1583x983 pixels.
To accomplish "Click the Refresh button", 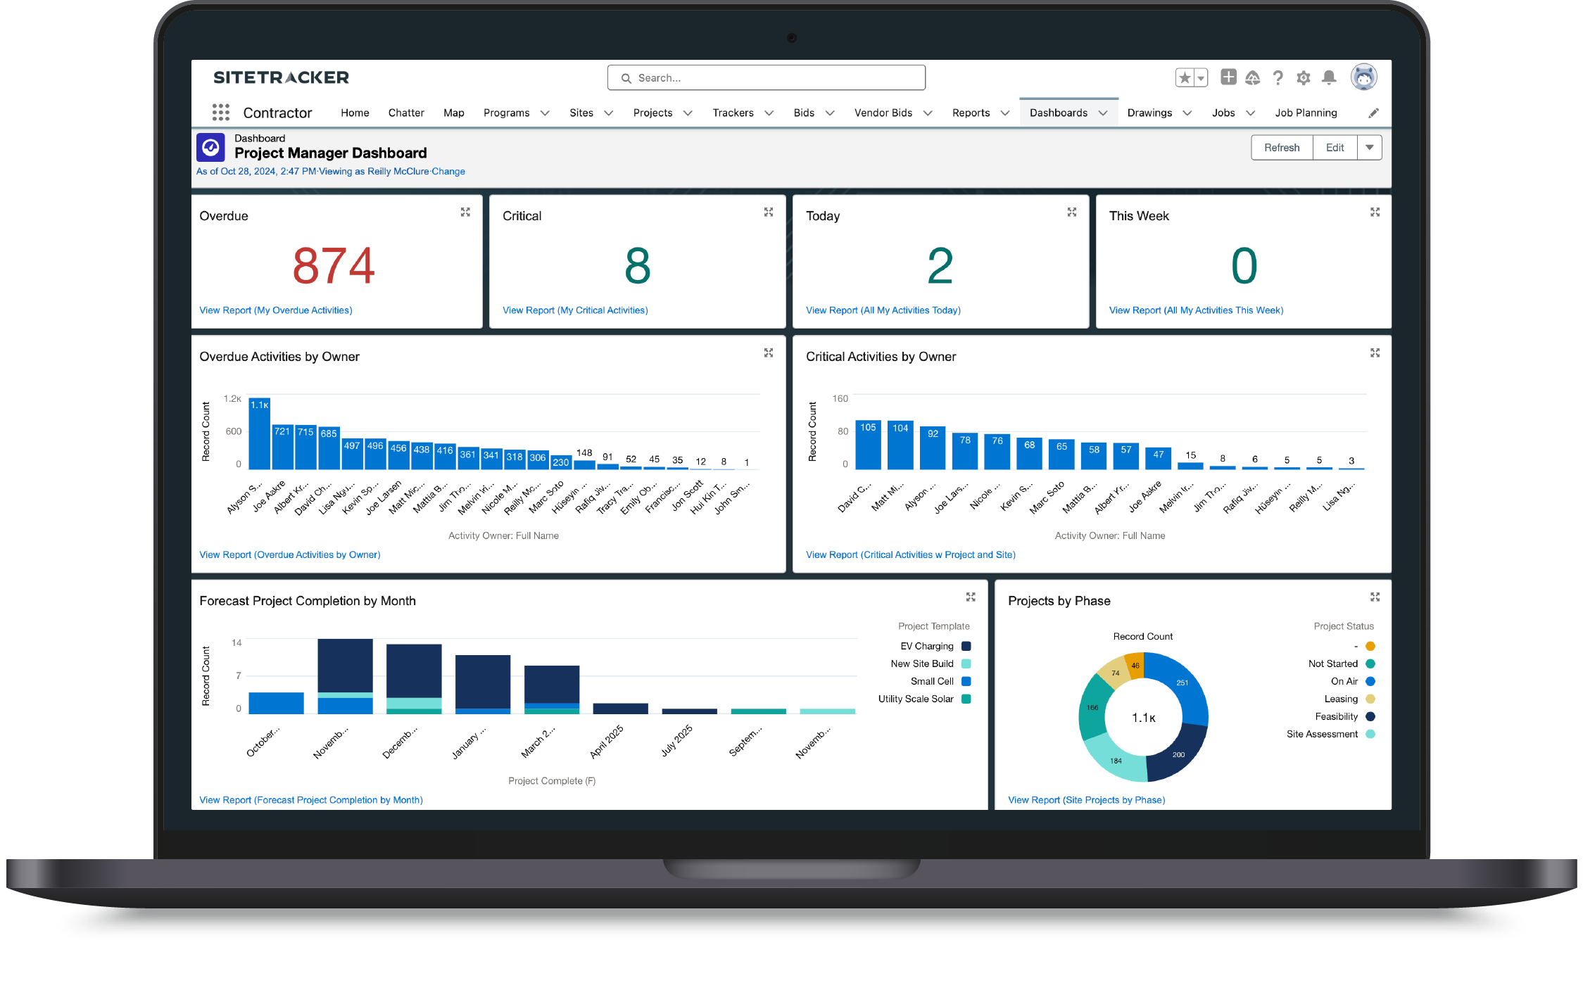I will click(x=1282, y=147).
